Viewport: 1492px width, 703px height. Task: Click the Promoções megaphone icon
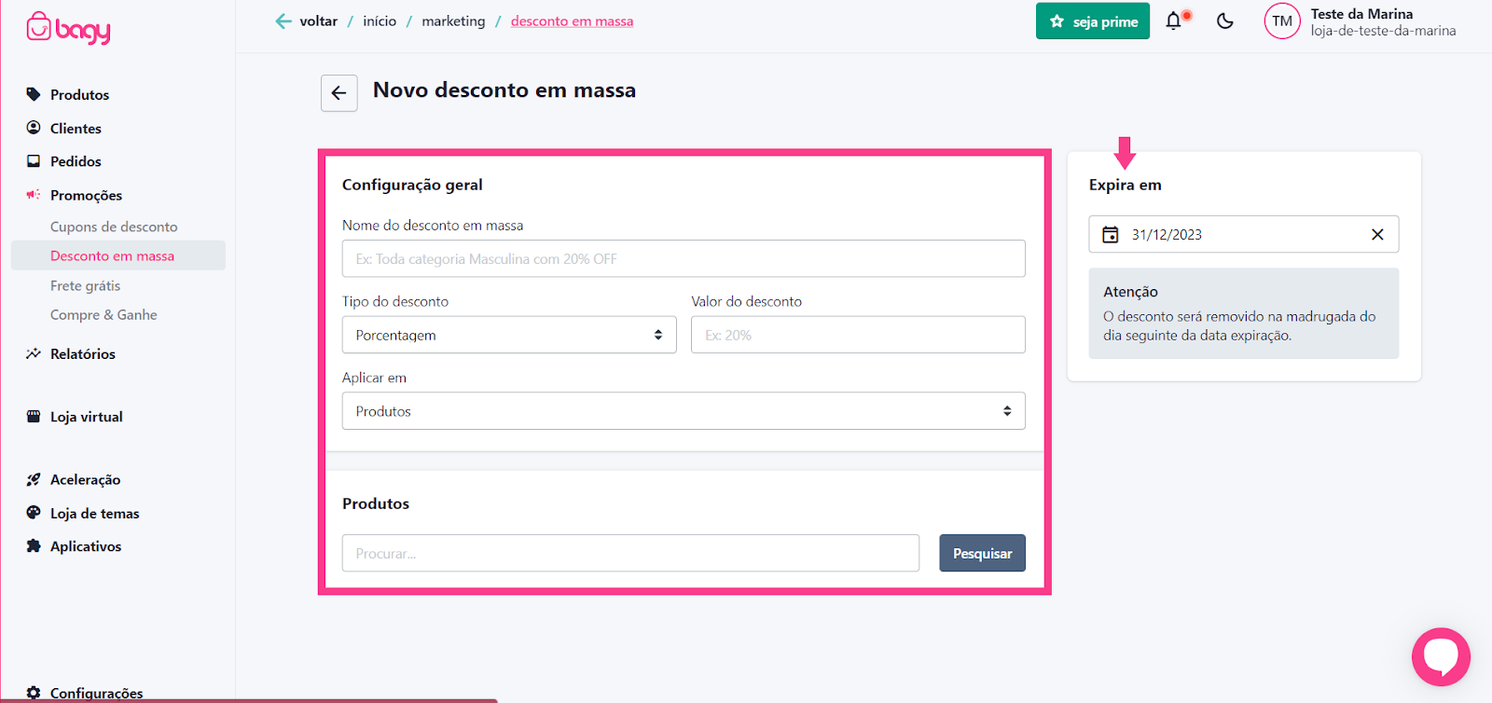pos(34,195)
